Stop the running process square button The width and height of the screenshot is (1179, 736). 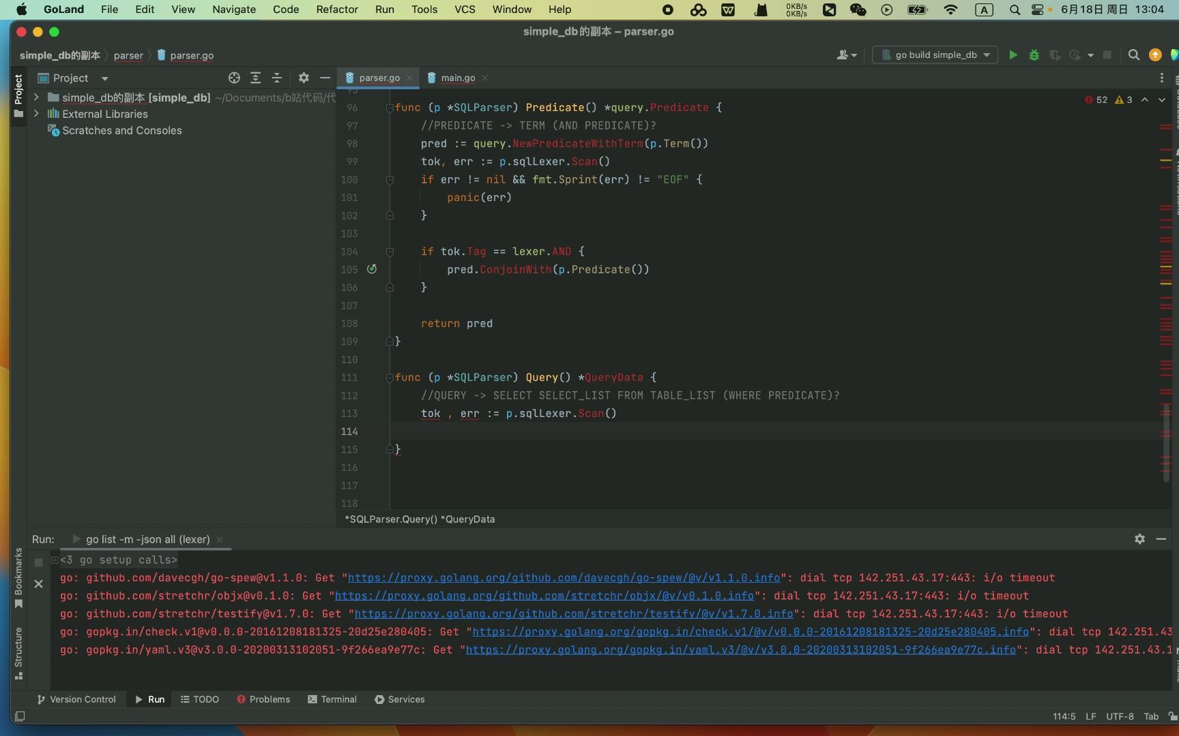[x=38, y=562]
